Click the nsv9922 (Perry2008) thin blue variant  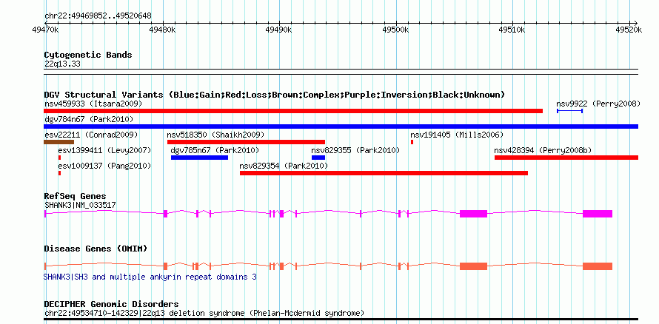tap(569, 111)
